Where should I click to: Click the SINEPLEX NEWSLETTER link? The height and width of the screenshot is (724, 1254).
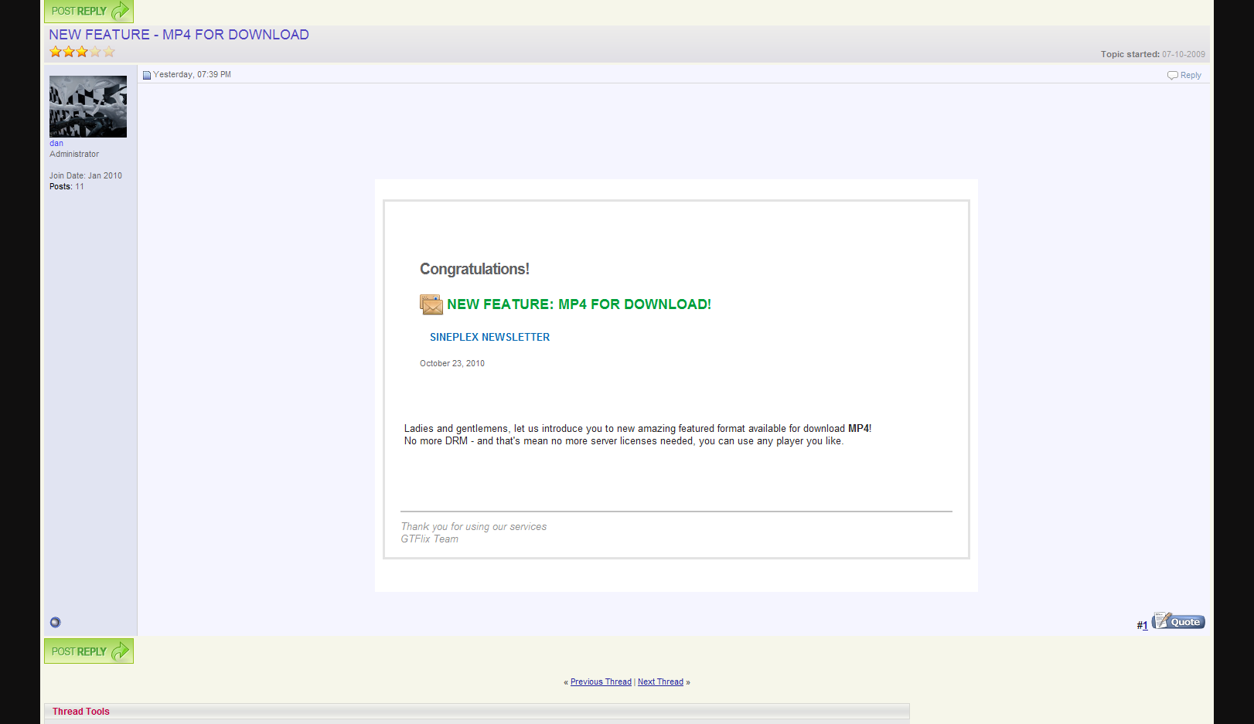coord(489,337)
